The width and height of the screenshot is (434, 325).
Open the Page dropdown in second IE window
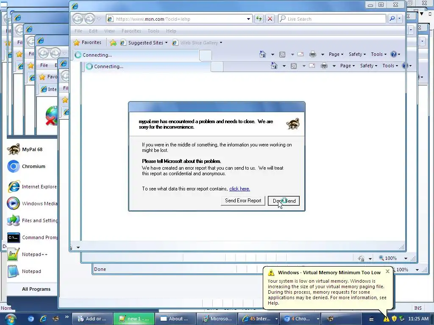click(x=348, y=66)
